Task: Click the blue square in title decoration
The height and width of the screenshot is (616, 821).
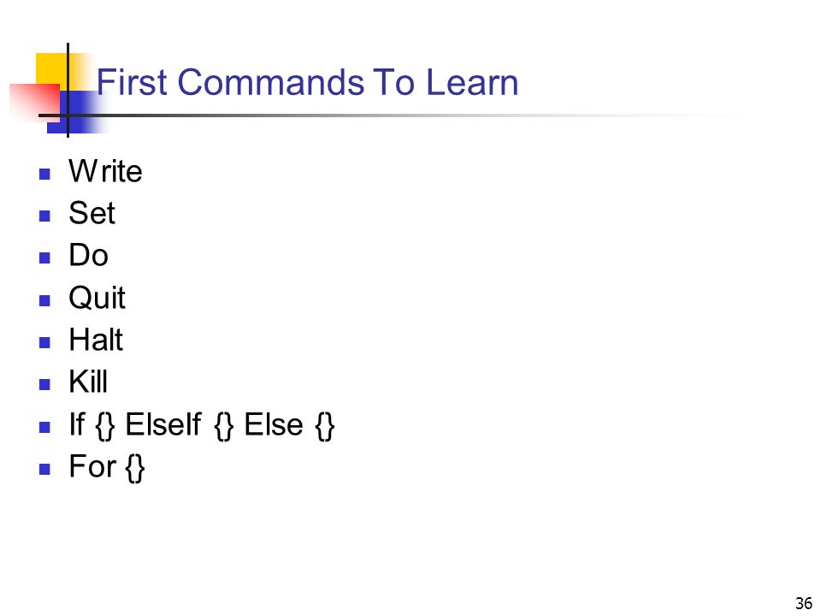Action: point(76,112)
